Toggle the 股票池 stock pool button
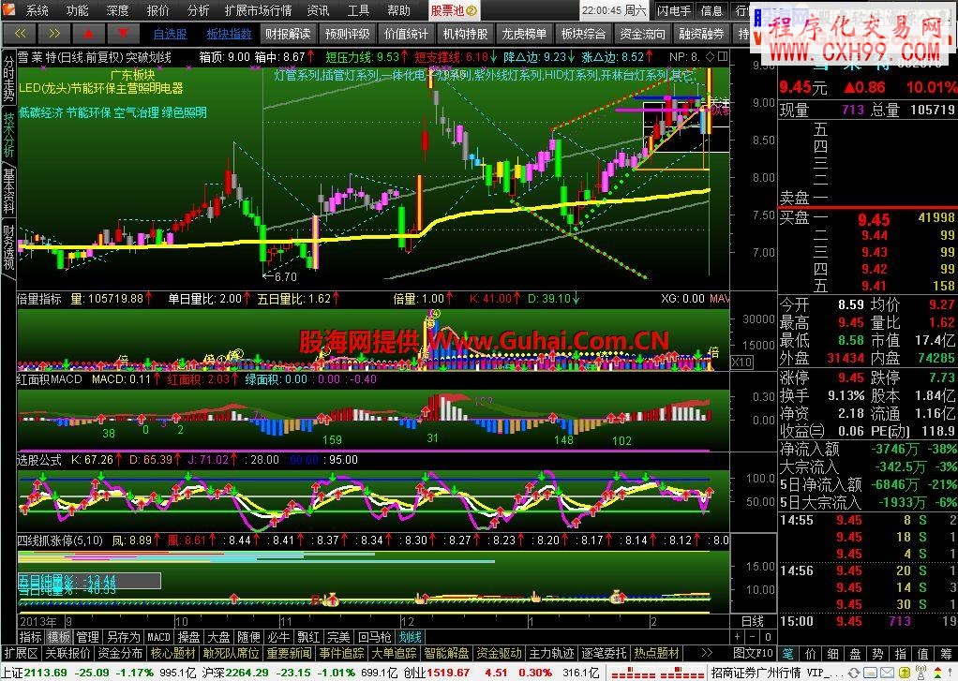 455,11
